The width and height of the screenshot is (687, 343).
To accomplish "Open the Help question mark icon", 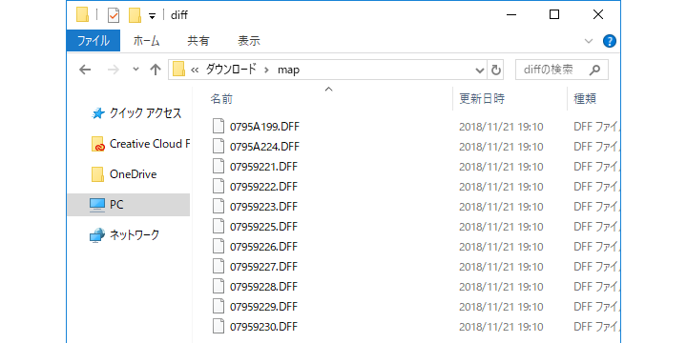I will [610, 41].
